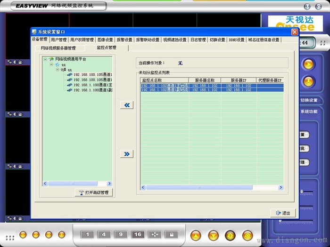This screenshot has width=330, height=247.
Task: Click the double left arrow move button
Action: pyautogui.click(x=126, y=105)
